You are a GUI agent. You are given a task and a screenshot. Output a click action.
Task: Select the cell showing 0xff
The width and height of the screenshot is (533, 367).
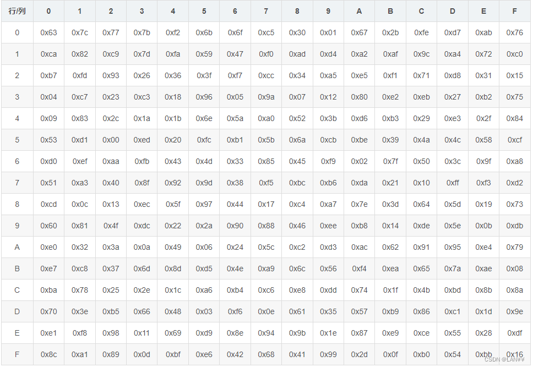[453, 183]
